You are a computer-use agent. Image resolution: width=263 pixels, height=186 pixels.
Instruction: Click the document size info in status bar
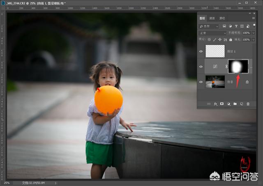33,183
